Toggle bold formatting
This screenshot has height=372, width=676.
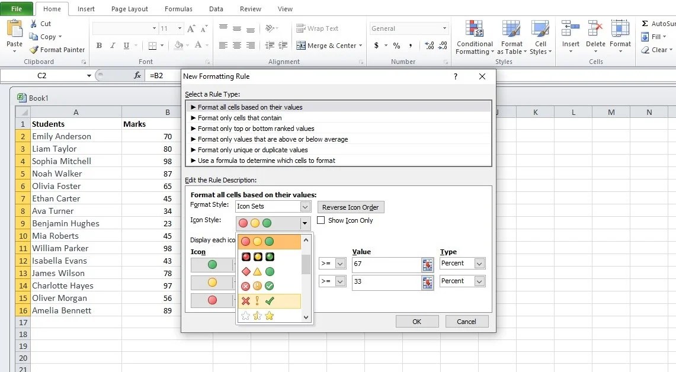[99, 45]
